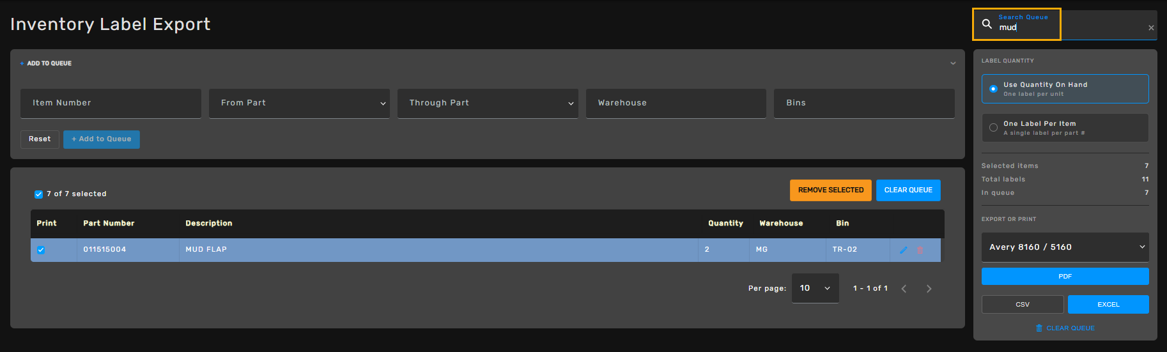Screen dimensions: 1167x352
Task: Select One Label Per Item option
Action: 1065,128
